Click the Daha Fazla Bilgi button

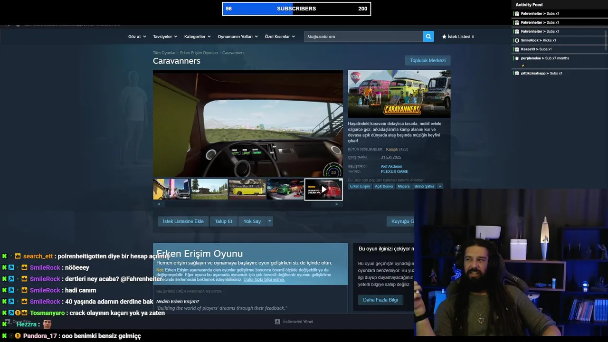click(380, 300)
